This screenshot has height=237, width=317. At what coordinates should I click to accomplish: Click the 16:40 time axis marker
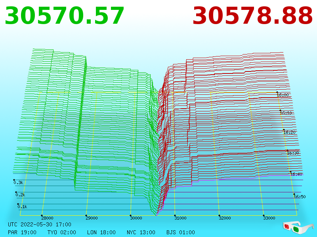click(296, 174)
